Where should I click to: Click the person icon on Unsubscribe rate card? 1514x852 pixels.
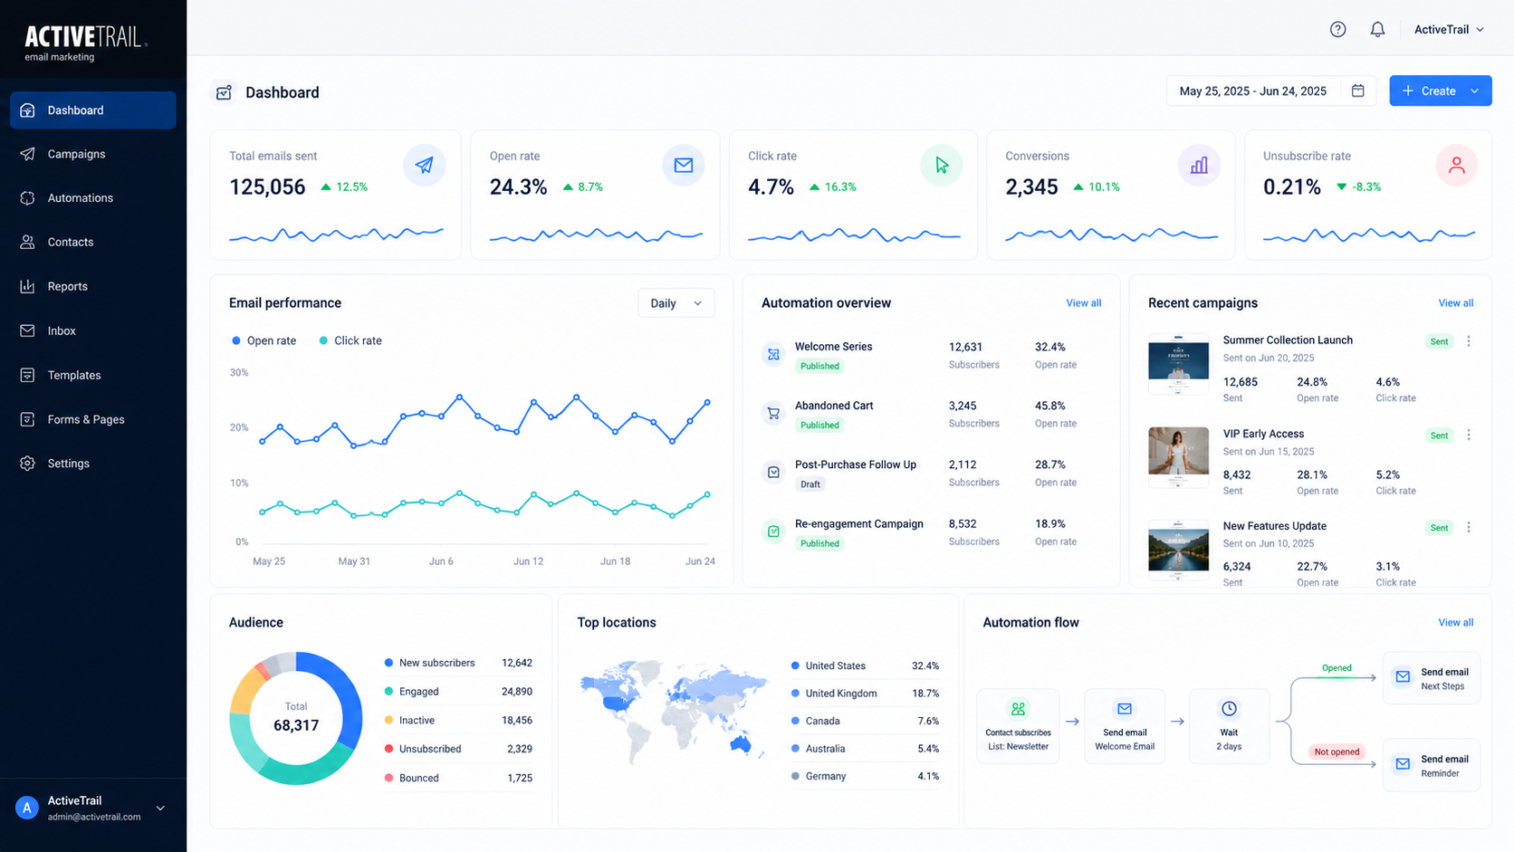(1457, 166)
